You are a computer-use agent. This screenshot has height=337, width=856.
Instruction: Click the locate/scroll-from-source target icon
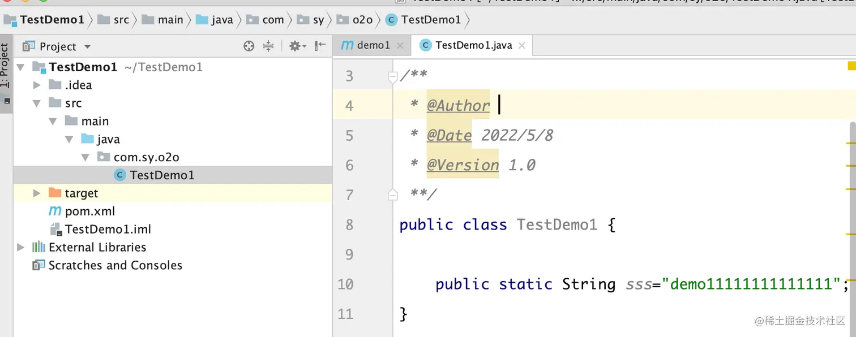[249, 46]
